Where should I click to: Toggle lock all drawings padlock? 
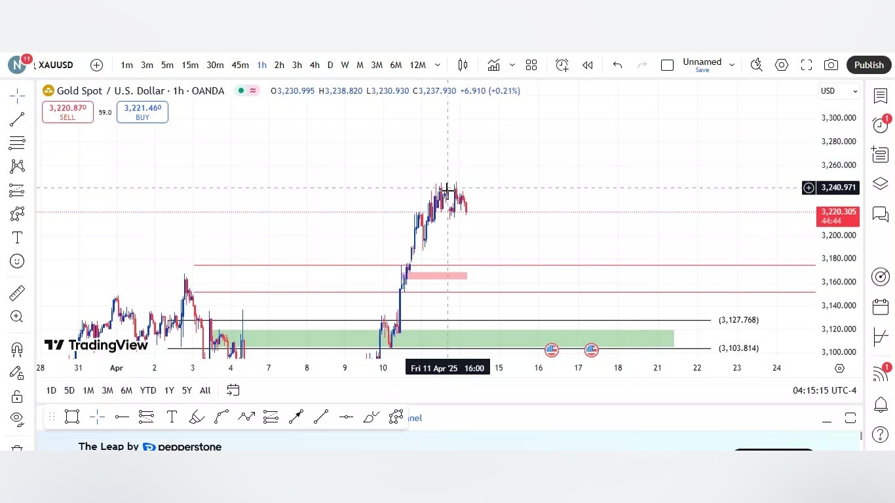click(x=17, y=396)
